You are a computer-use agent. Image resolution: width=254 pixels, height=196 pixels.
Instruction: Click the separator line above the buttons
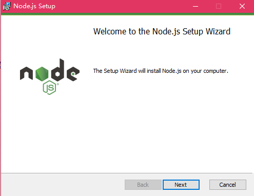(127, 173)
